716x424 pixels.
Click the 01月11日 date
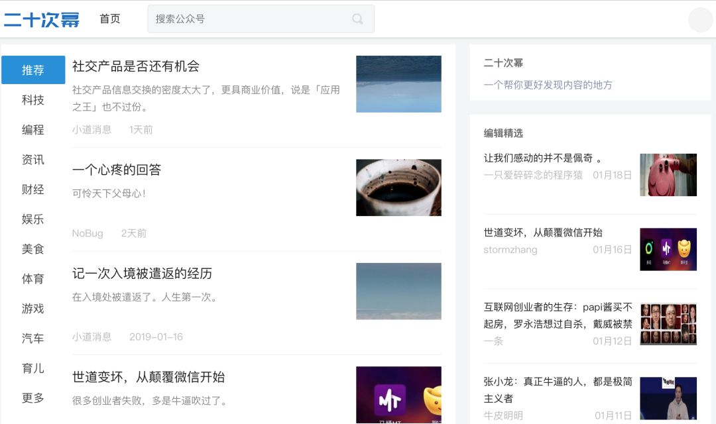(x=613, y=415)
